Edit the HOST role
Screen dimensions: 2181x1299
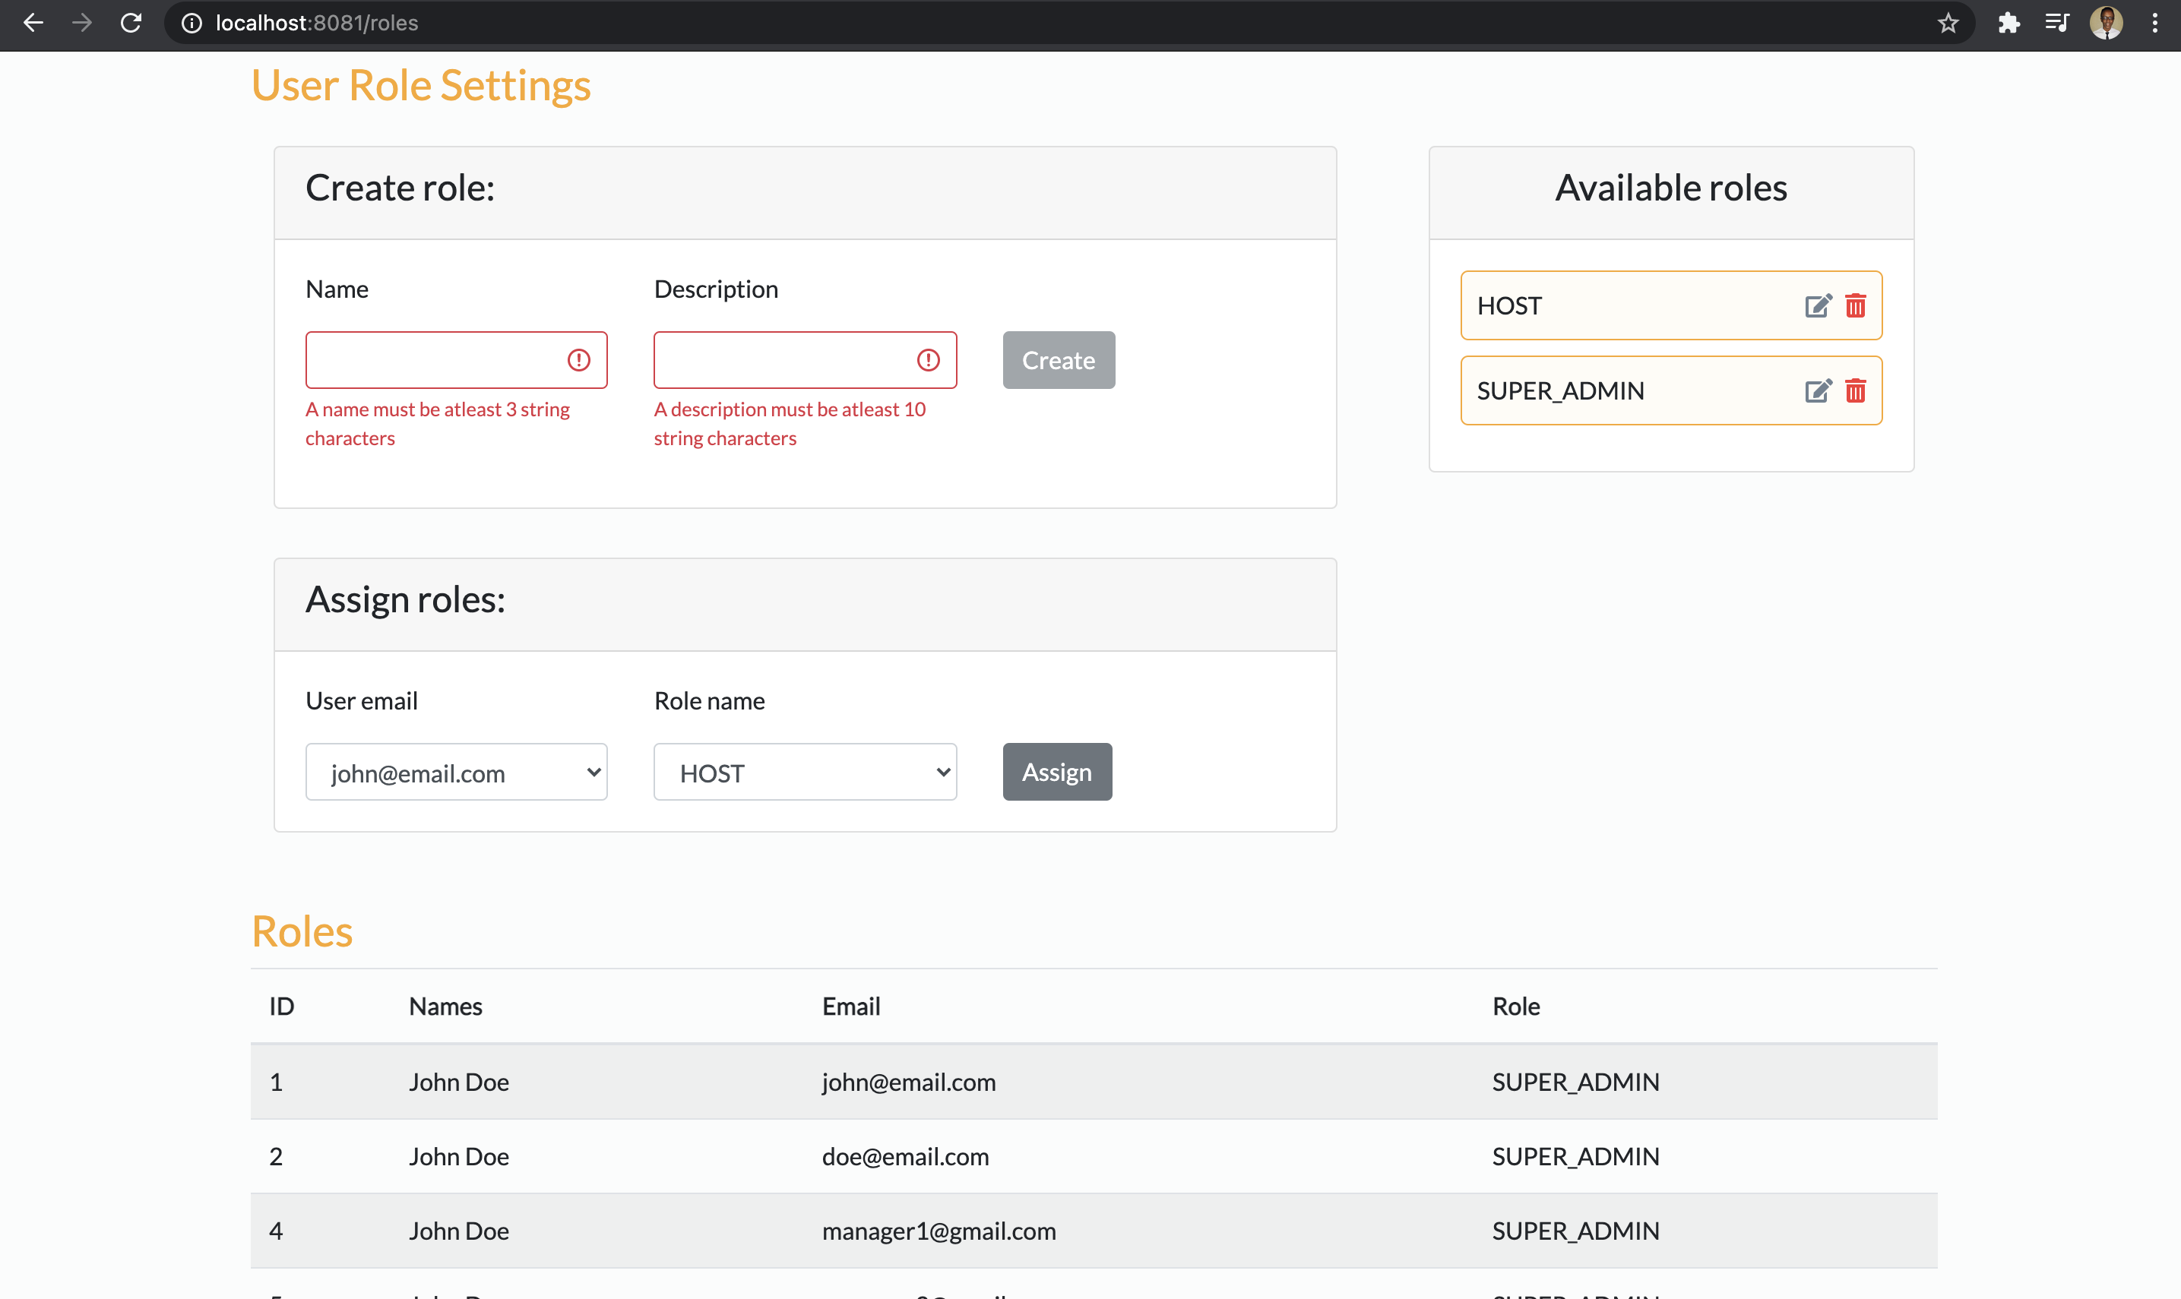point(1818,305)
